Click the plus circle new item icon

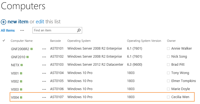point(3,22)
